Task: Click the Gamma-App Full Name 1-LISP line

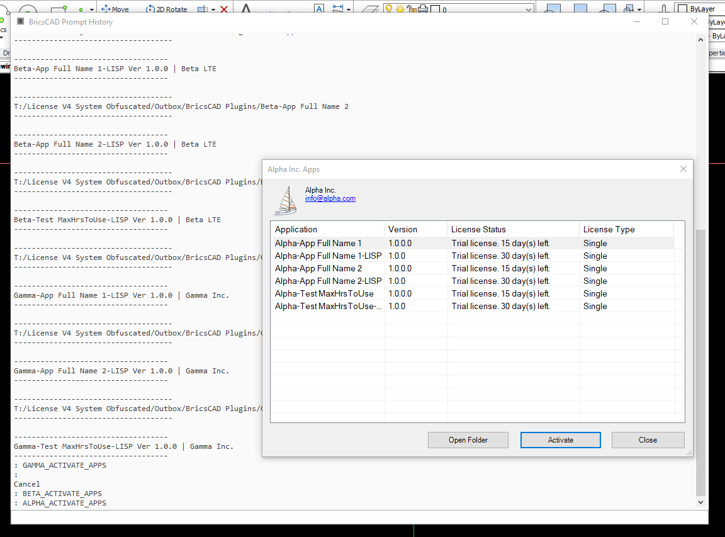Action: click(121, 295)
